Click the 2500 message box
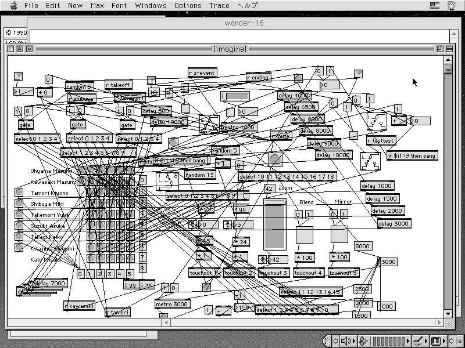Screen dimensions: 465x348 (x=362, y=289)
